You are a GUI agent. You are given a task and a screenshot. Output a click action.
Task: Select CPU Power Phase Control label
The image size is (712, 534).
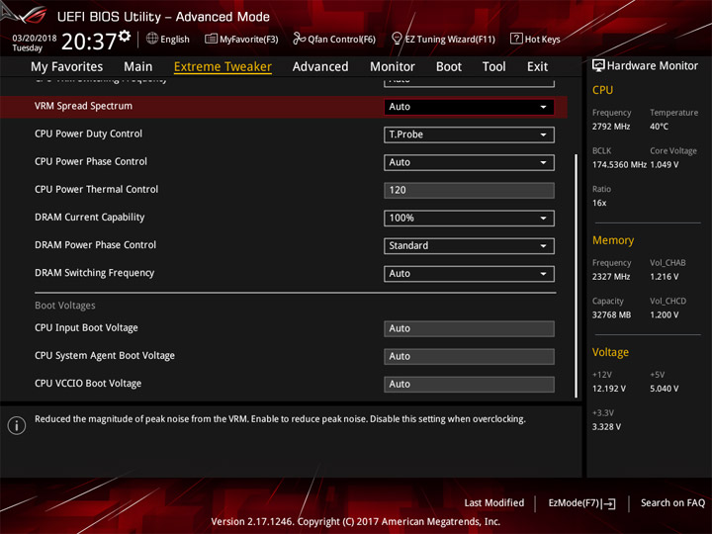[x=91, y=161]
